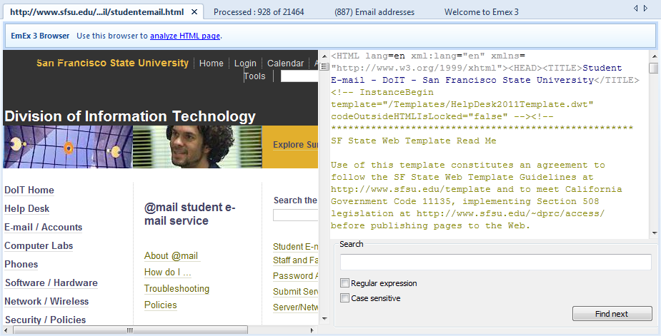This screenshot has width=661, height=336.
Task: Click the splitter grip icon between panes
Action: (324, 66)
